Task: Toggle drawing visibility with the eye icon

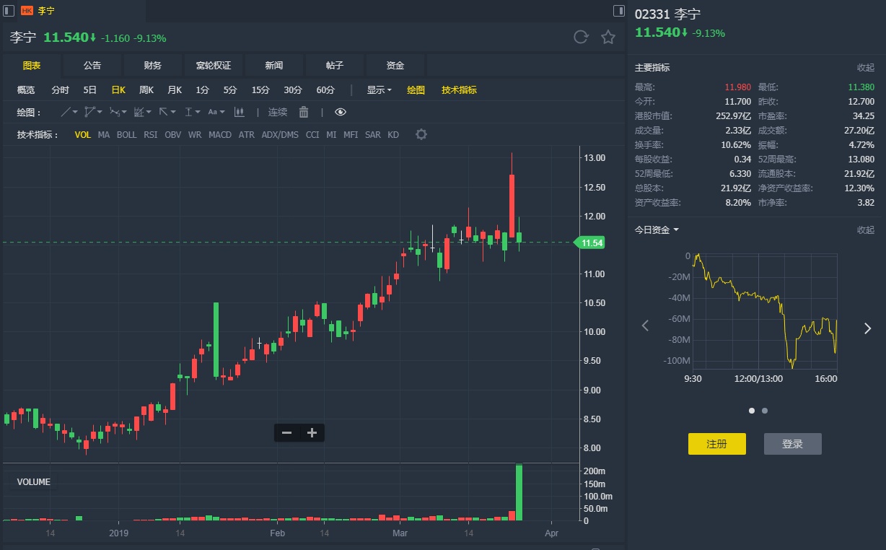Action: click(341, 112)
